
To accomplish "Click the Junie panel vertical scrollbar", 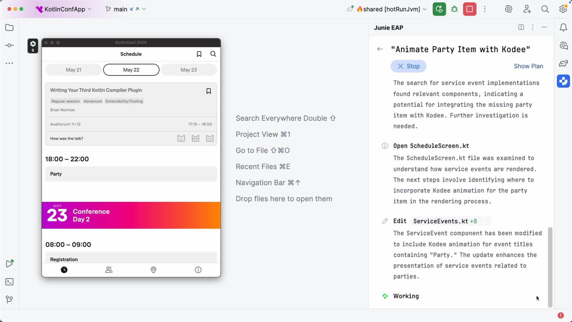I will (x=550, y=267).
